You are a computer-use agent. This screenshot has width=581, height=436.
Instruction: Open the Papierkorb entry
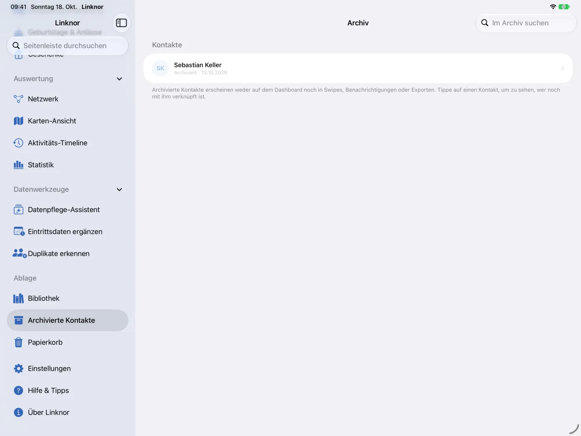[x=68, y=342]
